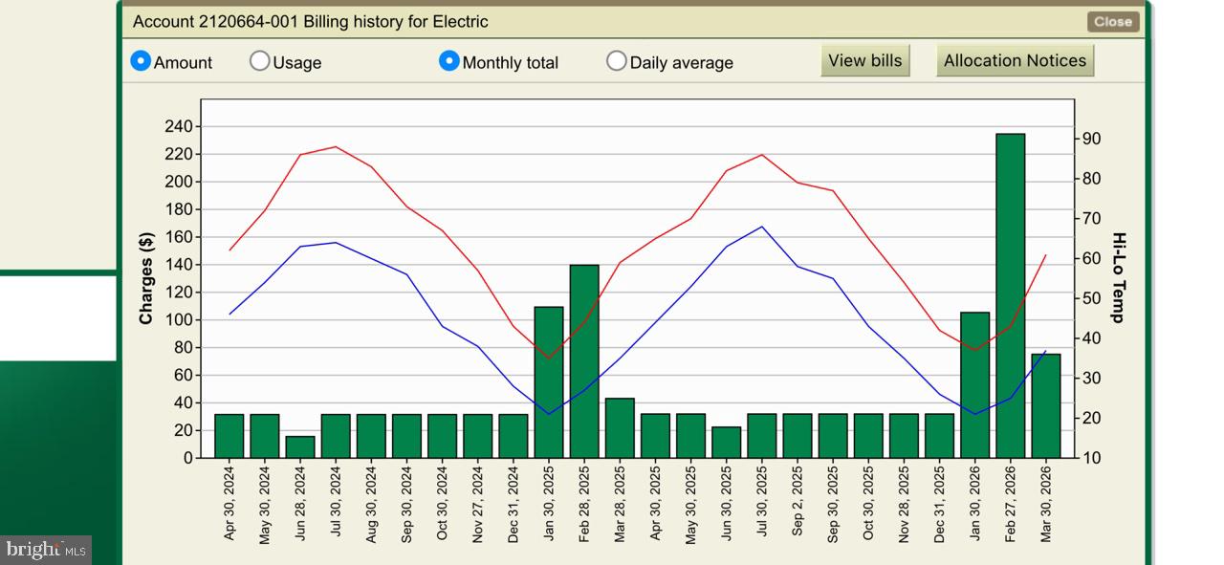
Task: Select the short Jun 28, 2024 bar
Action: click(300, 447)
